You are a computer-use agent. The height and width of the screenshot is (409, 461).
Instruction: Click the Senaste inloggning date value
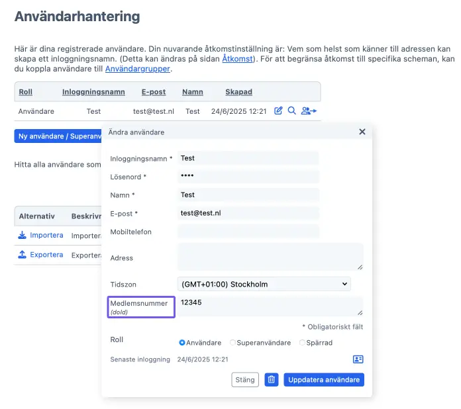(203, 359)
